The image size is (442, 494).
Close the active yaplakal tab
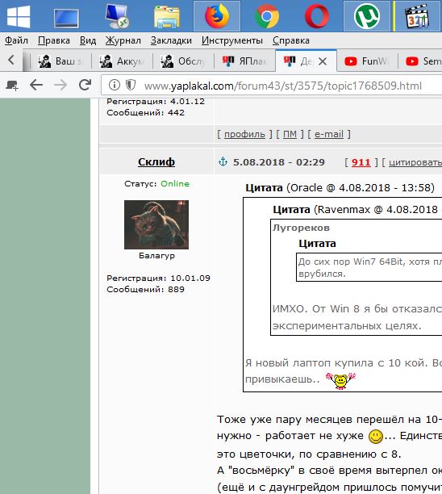(323, 61)
